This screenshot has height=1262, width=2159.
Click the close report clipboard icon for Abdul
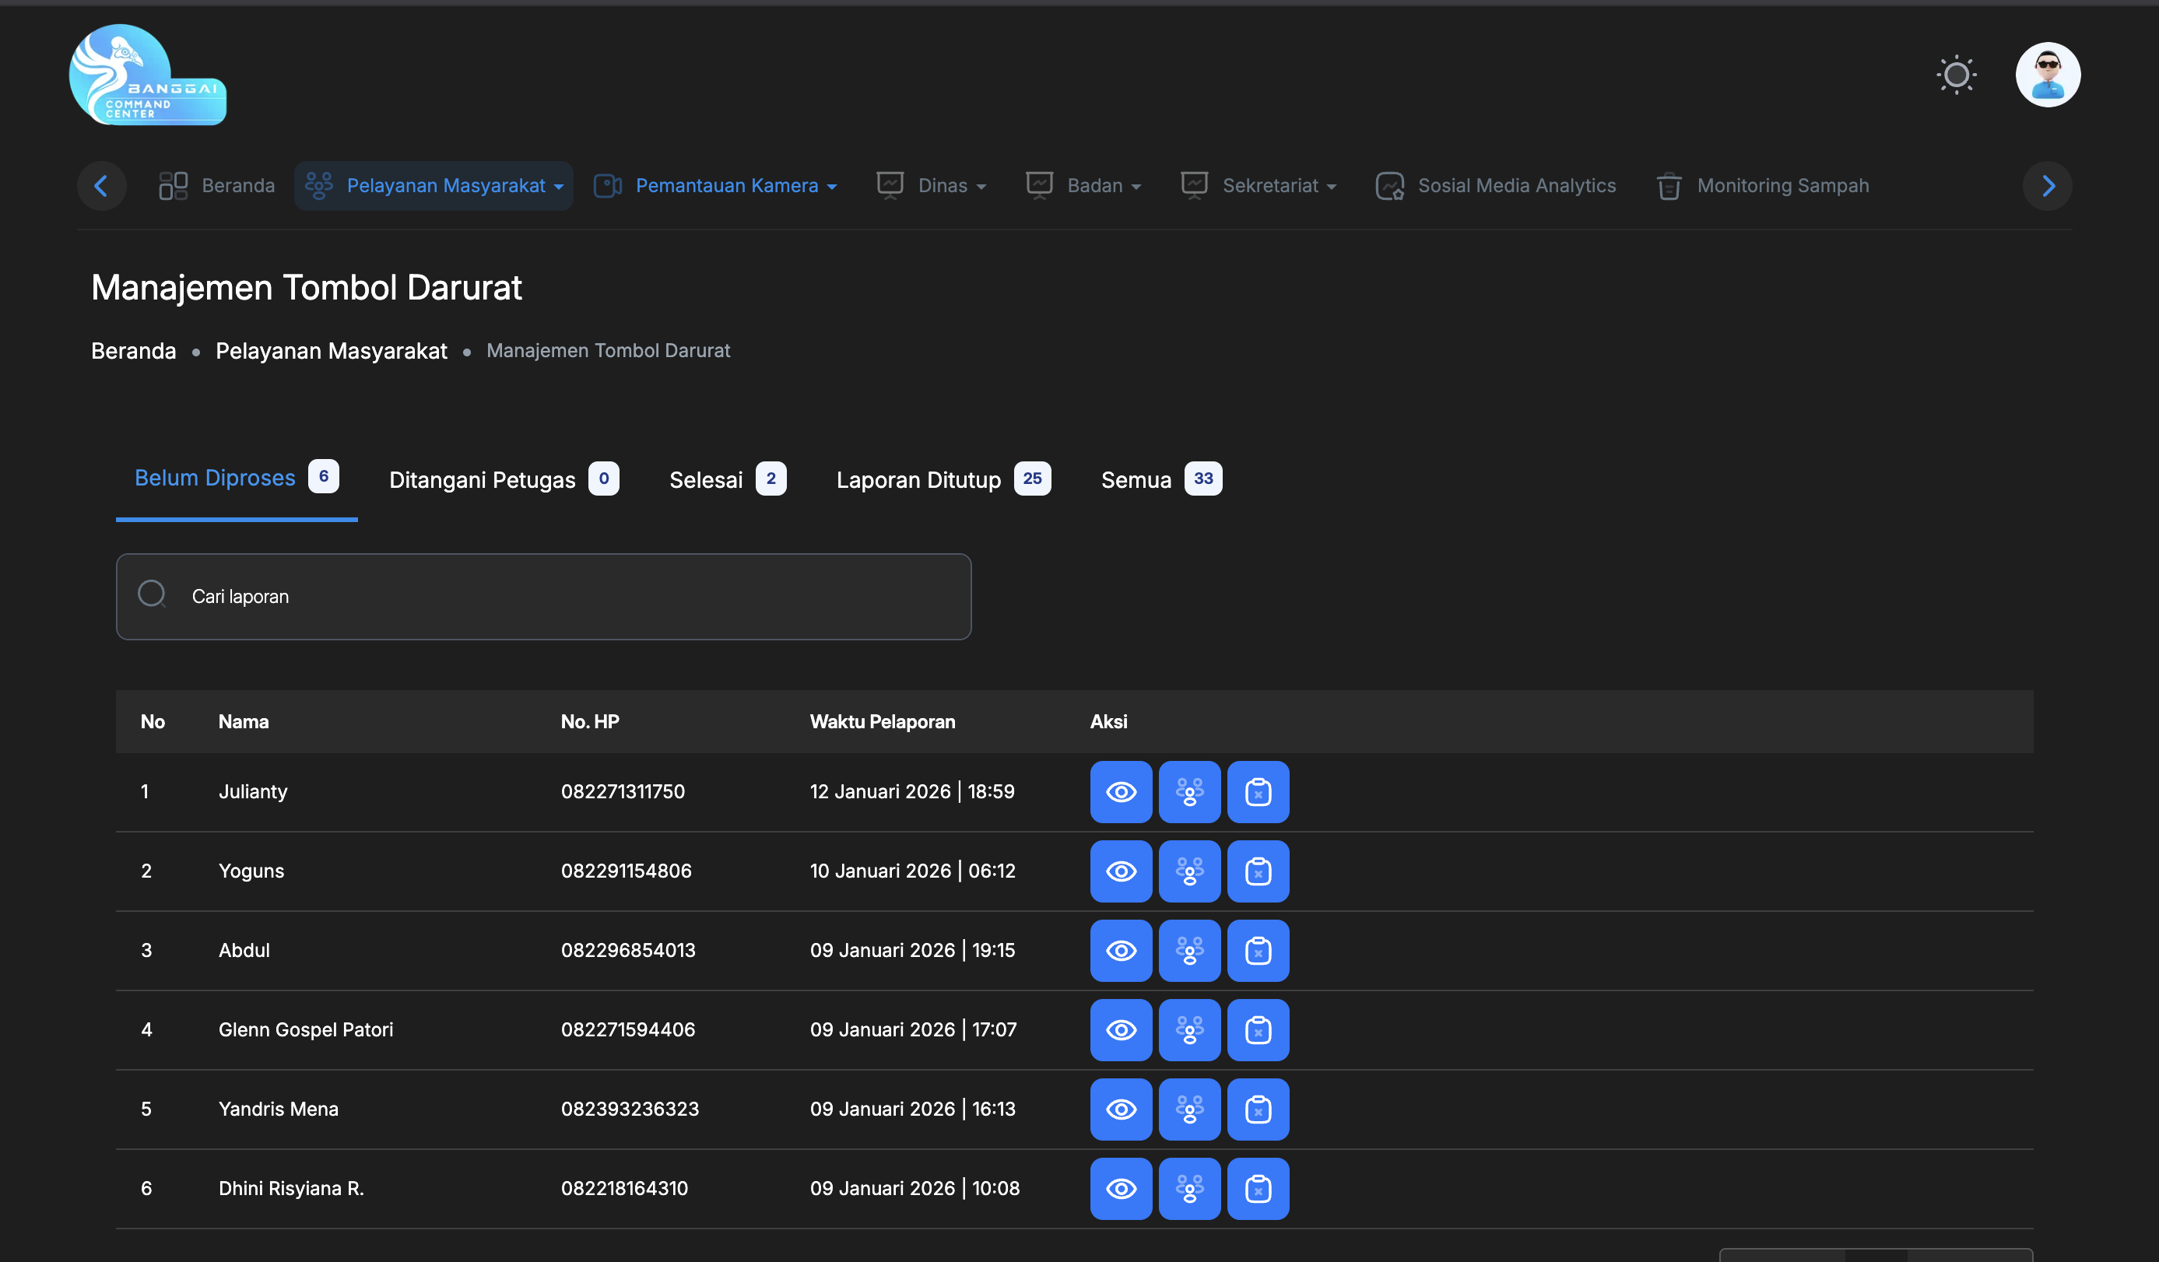pos(1258,950)
